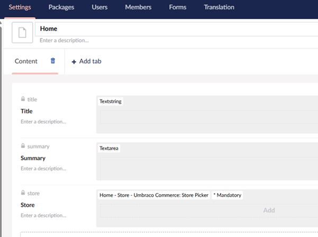318x237 pixels.
Task: Click the Summary property name
Action: tap(33, 158)
